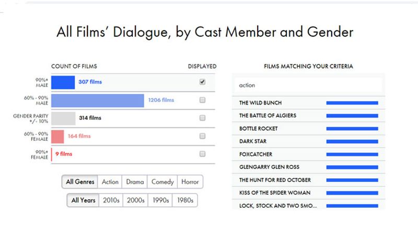Select the All Years filter
This screenshot has width=418, height=239.
click(83, 200)
